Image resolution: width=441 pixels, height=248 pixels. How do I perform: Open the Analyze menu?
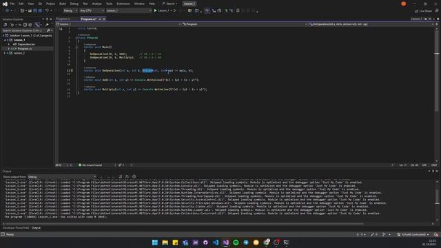pos(96,3)
